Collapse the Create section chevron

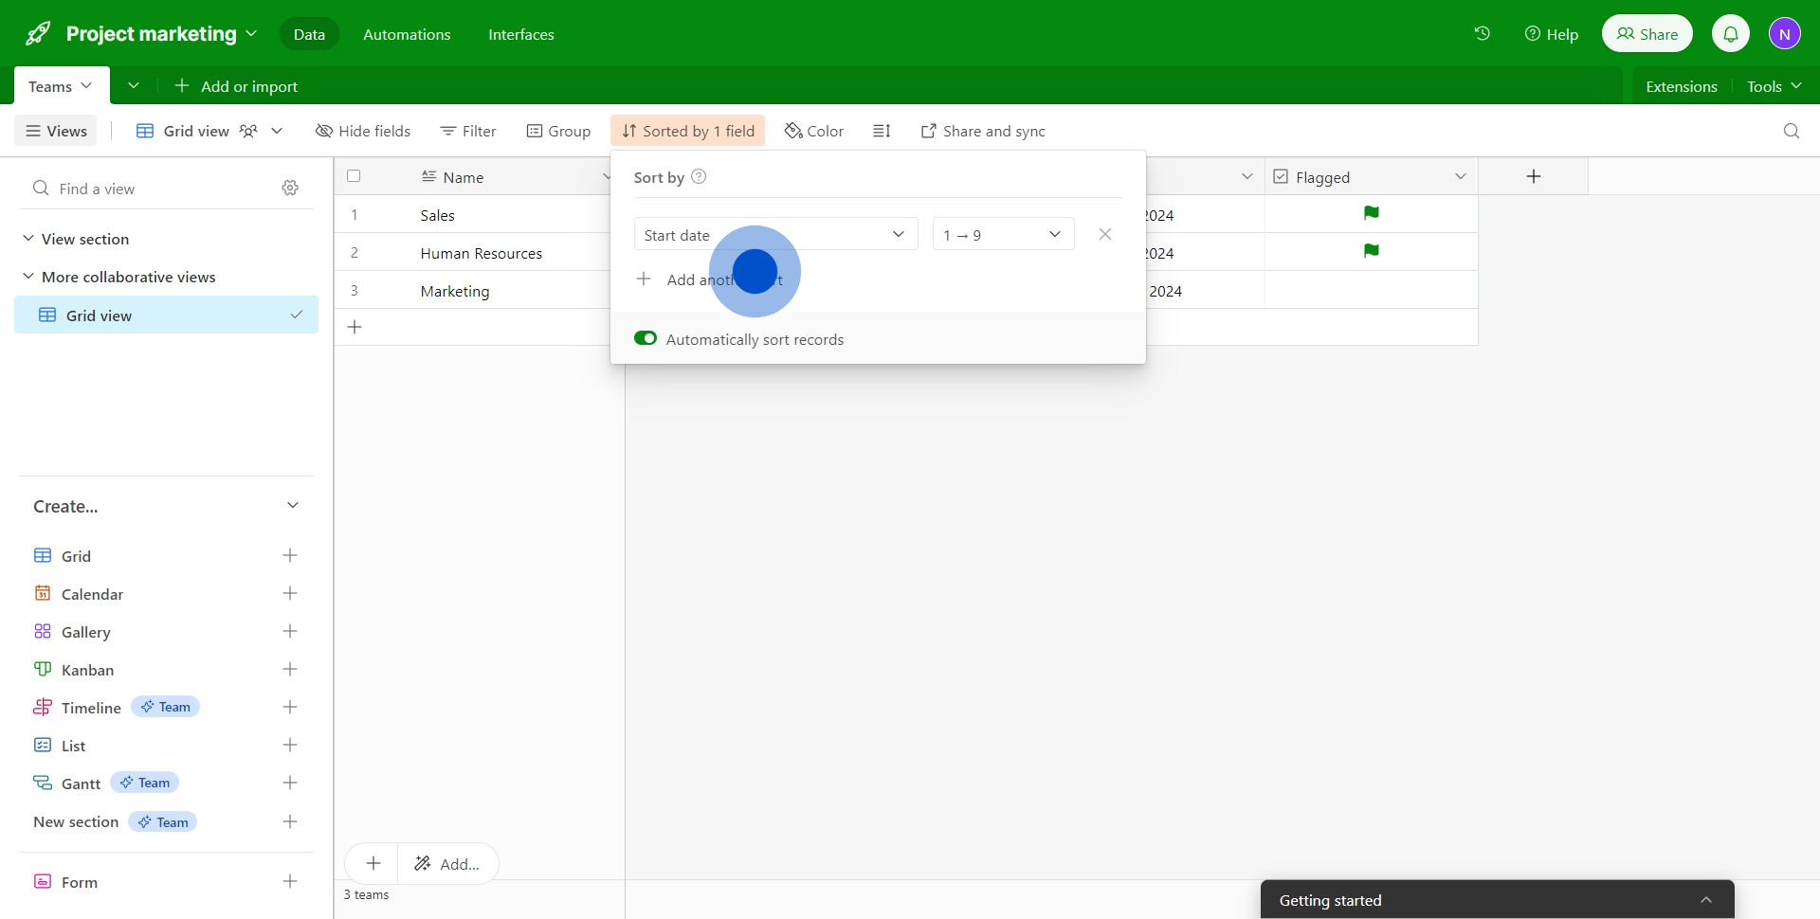(293, 506)
